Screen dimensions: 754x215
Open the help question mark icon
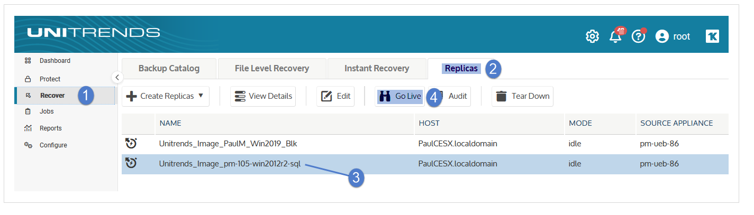coord(639,36)
